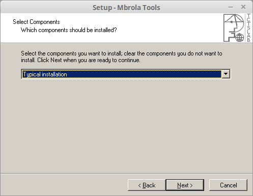This screenshot has height=196, width=253.
Task: Click the globe icon in the logo
Action: 240,38
